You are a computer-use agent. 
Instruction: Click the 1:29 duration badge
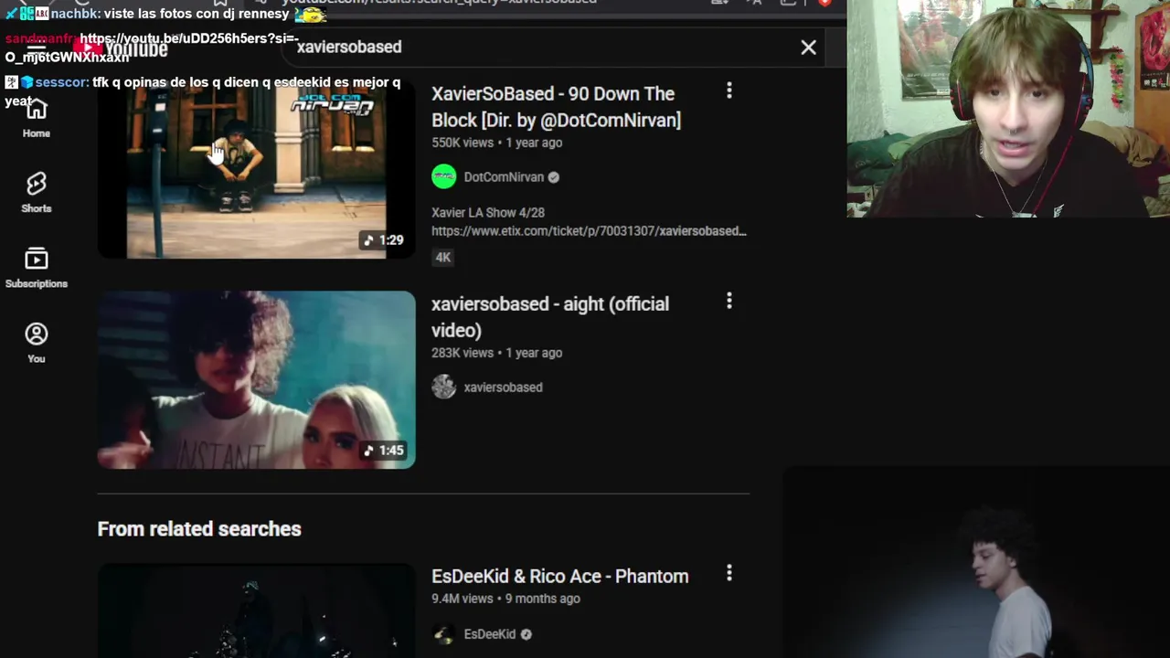tap(383, 240)
